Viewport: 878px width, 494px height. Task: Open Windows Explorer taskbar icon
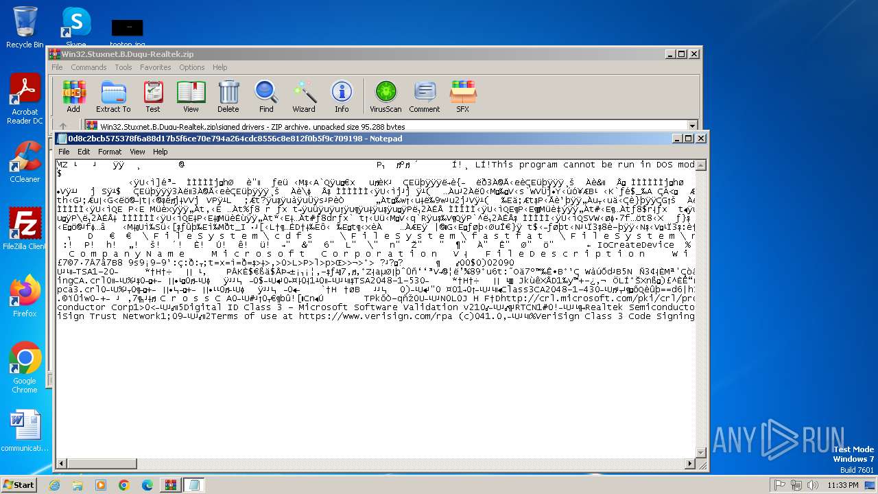tap(78, 485)
